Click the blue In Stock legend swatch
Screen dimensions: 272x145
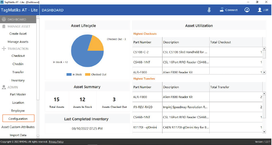69,75
